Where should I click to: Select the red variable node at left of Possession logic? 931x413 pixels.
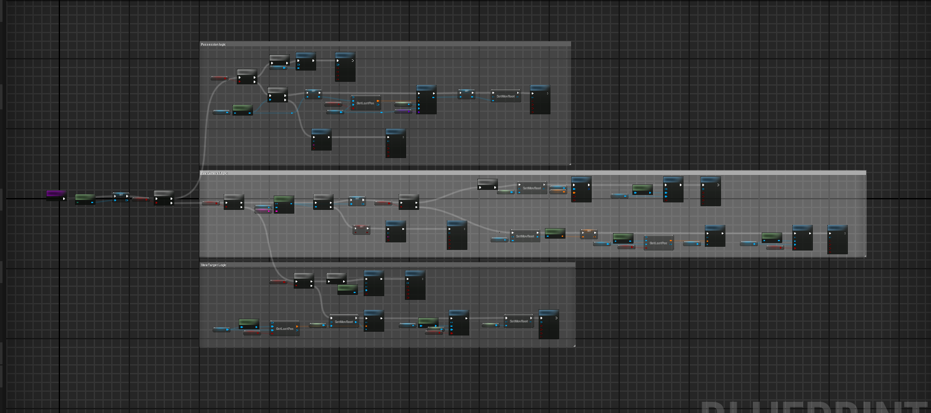(219, 78)
